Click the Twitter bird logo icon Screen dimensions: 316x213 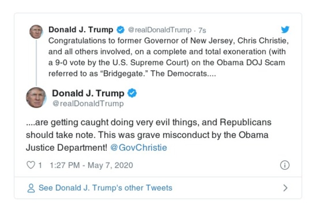(285, 30)
